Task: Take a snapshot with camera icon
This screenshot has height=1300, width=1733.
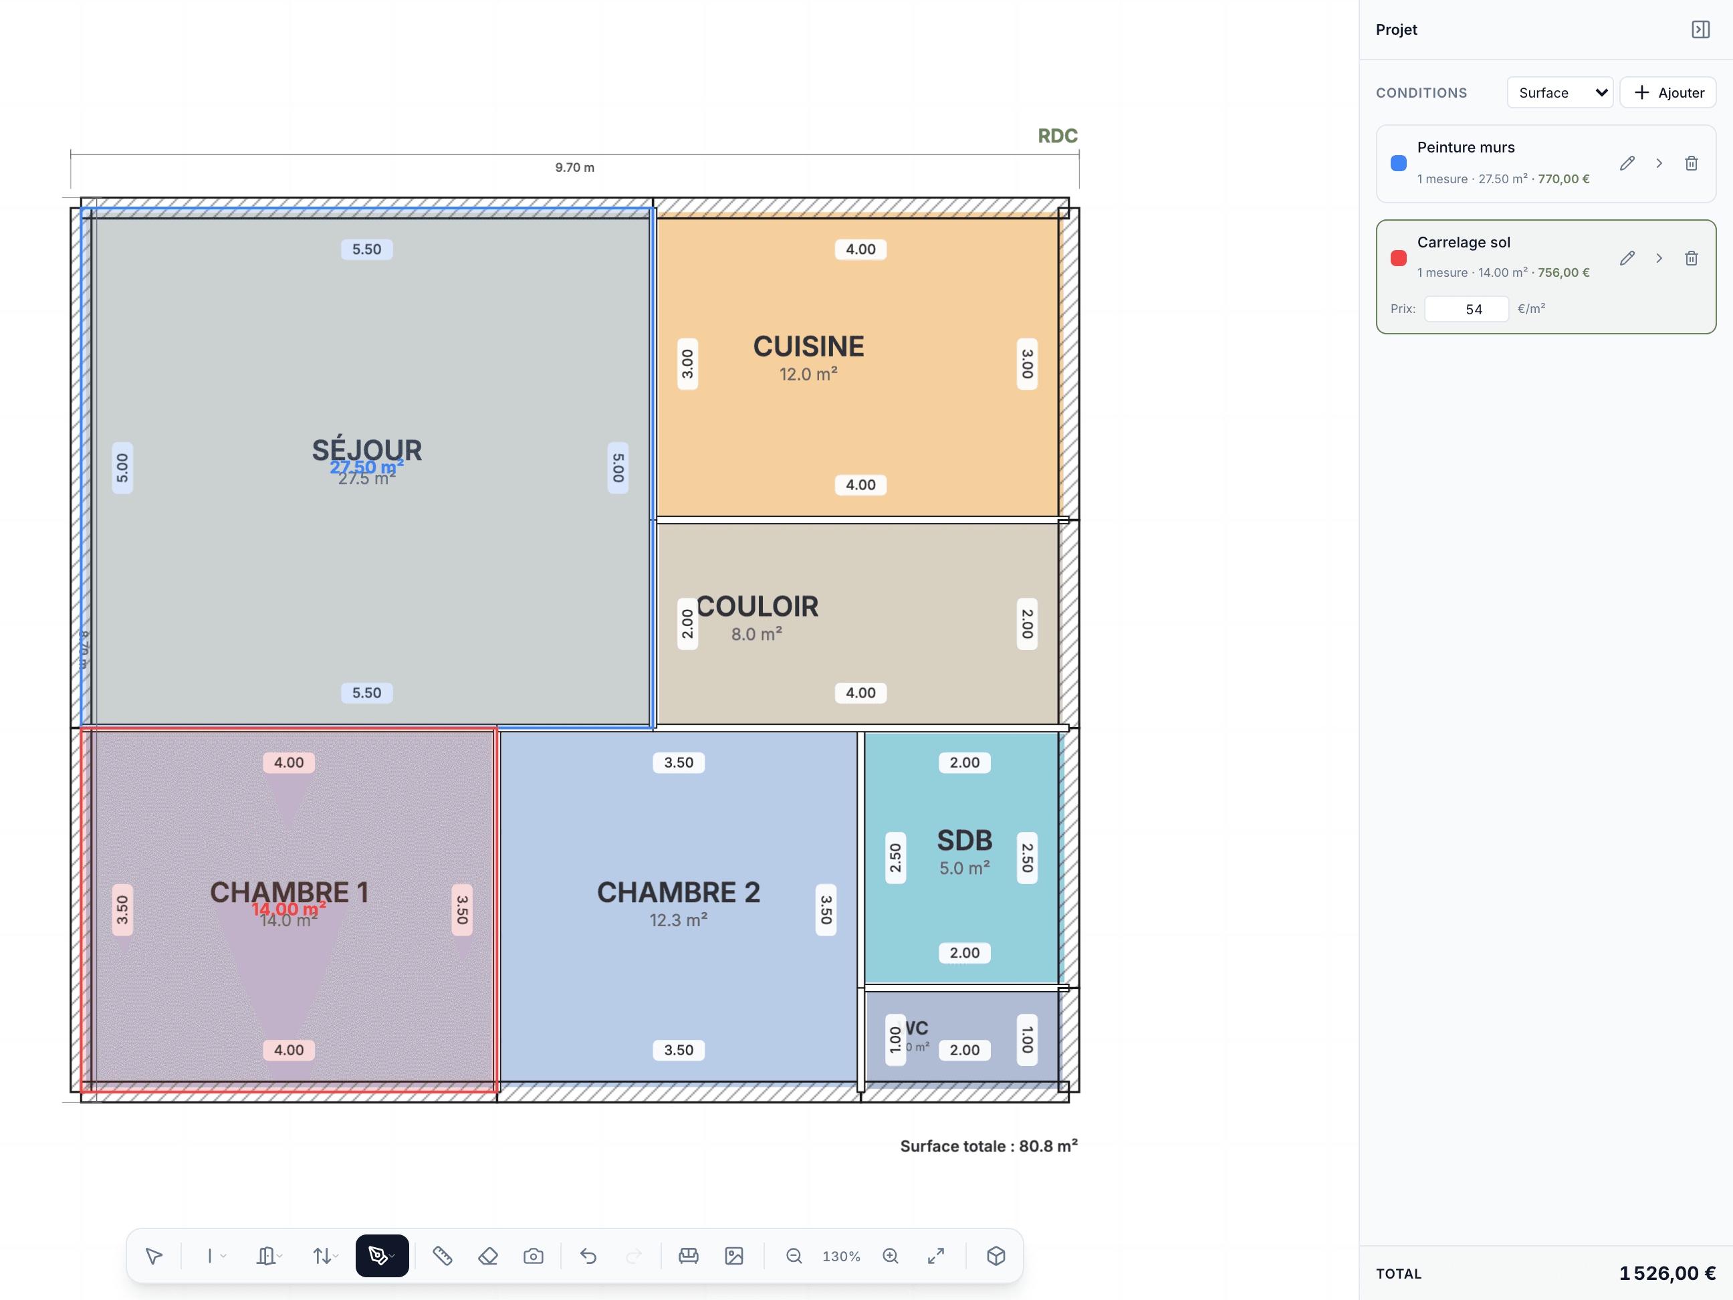Action: [534, 1256]
